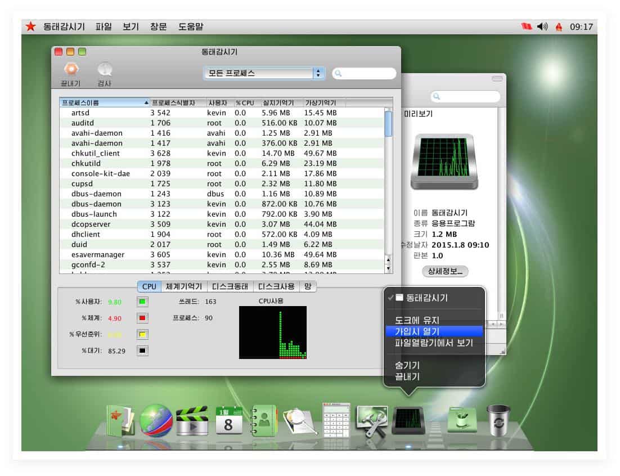Click the red status icon beside the clock

559,27
